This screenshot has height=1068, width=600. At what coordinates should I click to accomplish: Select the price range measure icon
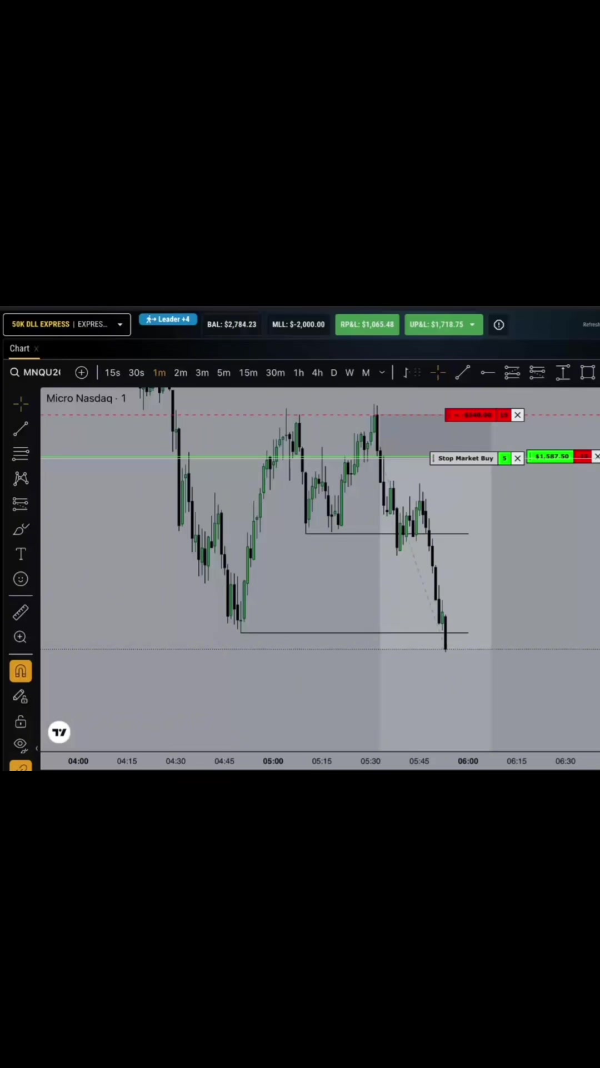click(563, 373)
